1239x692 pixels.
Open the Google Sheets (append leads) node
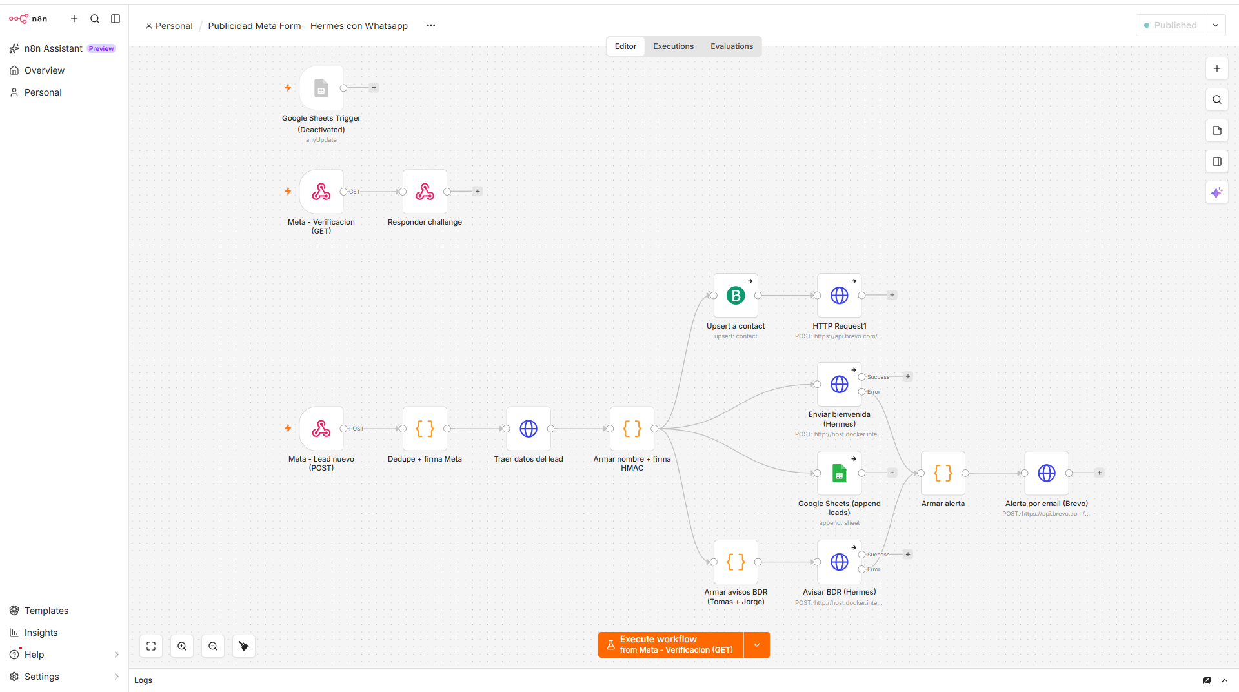tap(840, 473)
